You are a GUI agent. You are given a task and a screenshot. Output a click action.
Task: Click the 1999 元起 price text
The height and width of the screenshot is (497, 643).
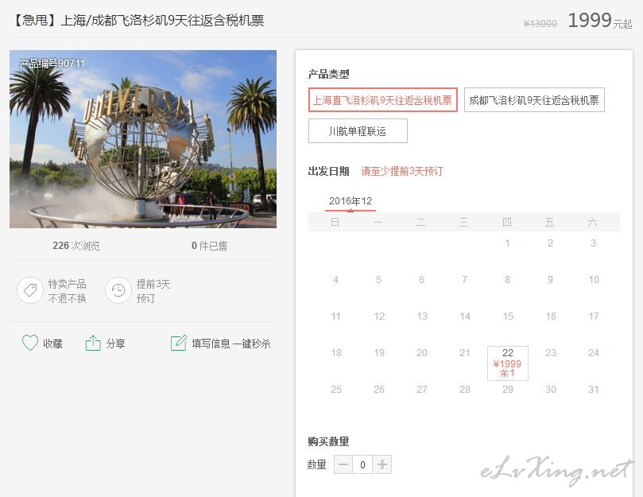[x=599, y=21]
